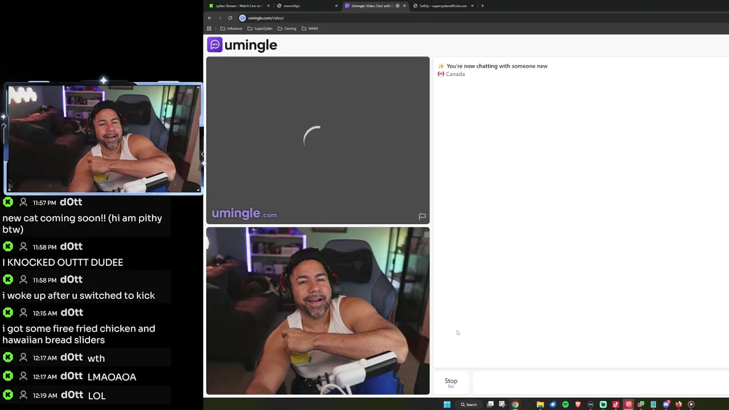Click the Canada country label
The image size is (729, 410).
[455, 74]
